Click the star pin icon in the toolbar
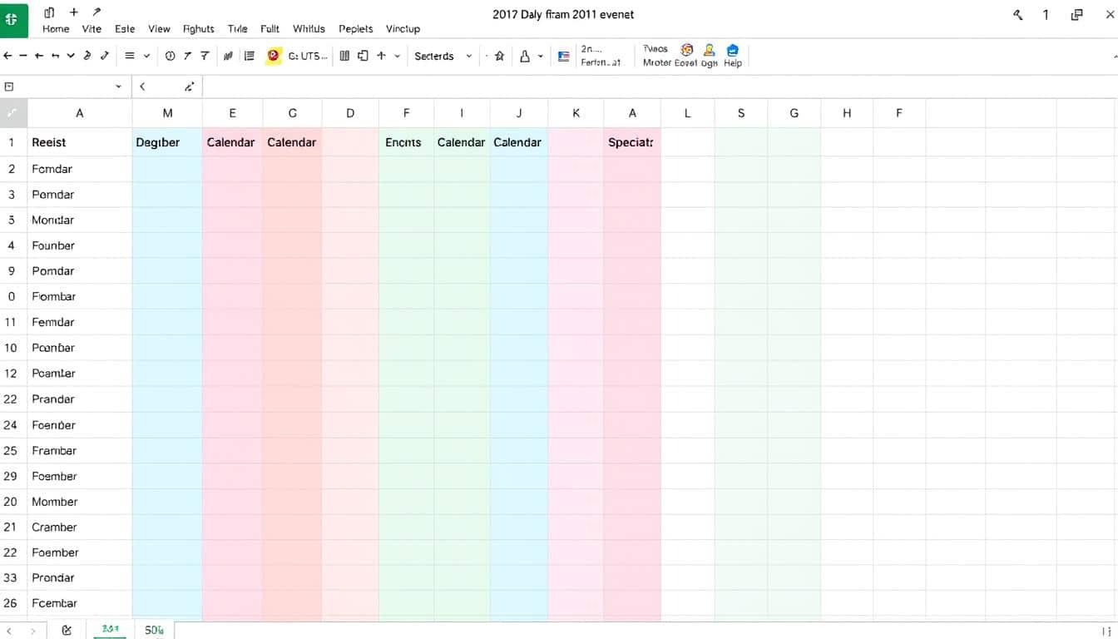 499,56
